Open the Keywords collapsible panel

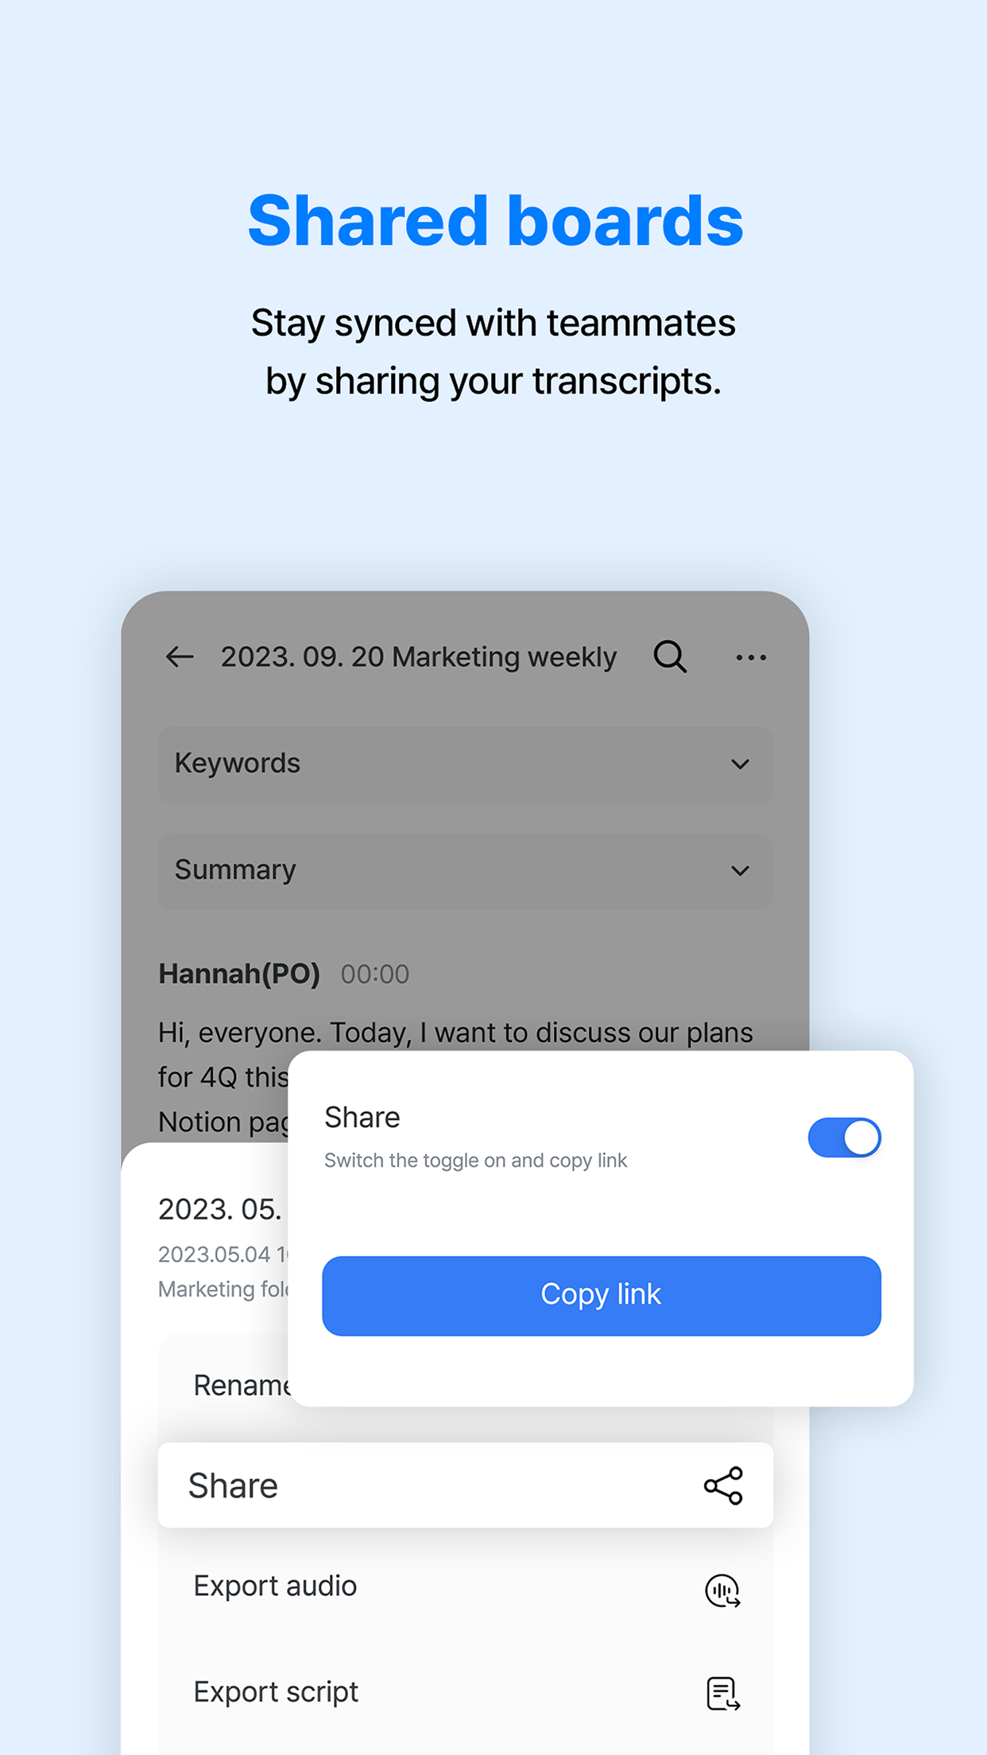pyautogui.click(x=465, y=764)
